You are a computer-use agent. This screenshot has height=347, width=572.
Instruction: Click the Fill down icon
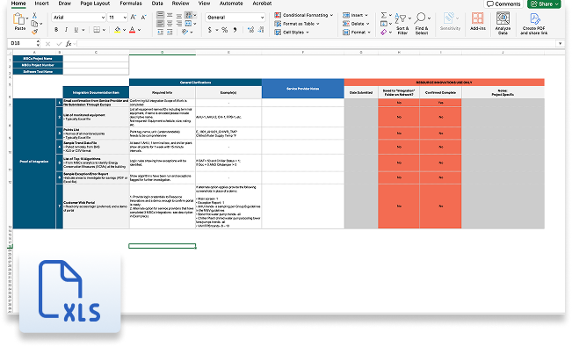pyautogui.click(x=384, y=24)
